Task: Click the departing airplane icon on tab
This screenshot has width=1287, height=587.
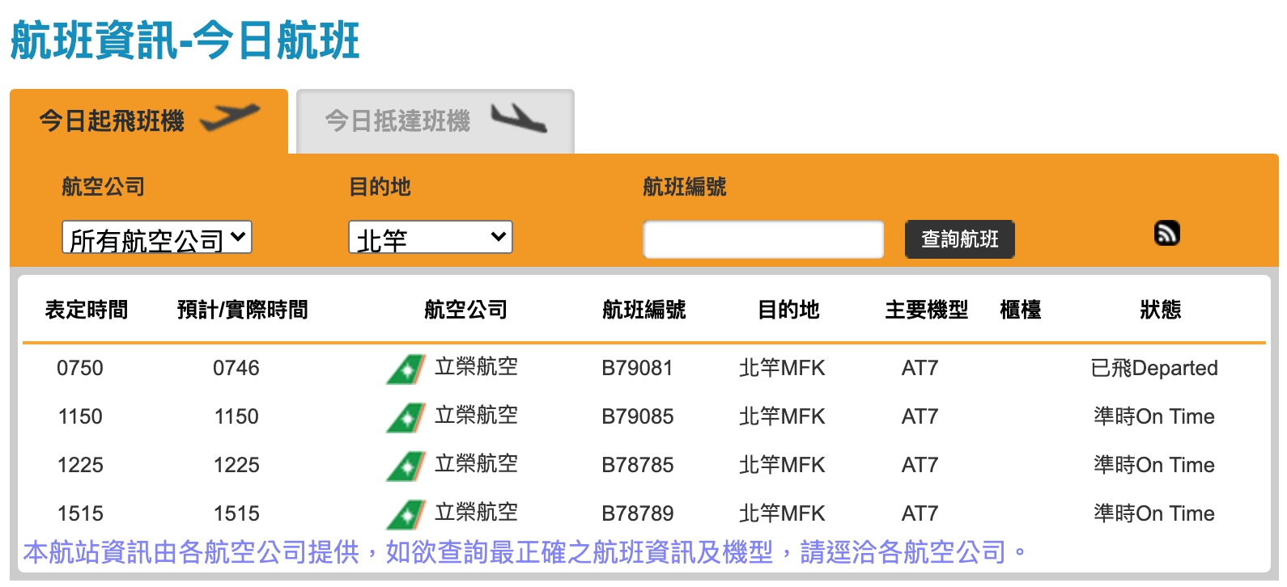Action: pos(230,118)
